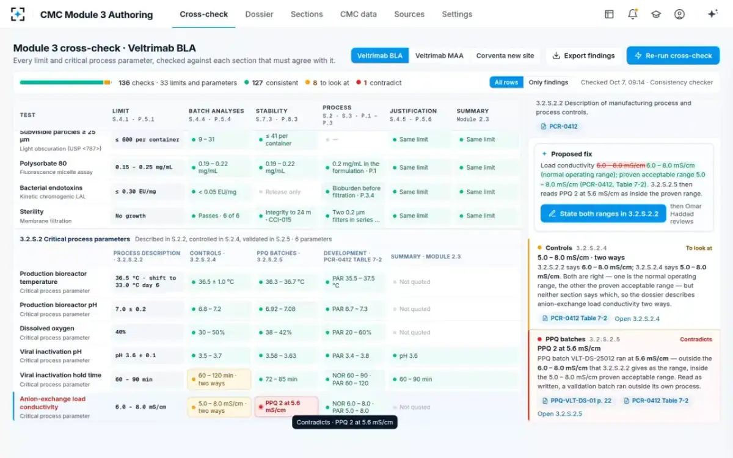Select the Cross-check tab
733x458 pixels.
pos(204,14)
